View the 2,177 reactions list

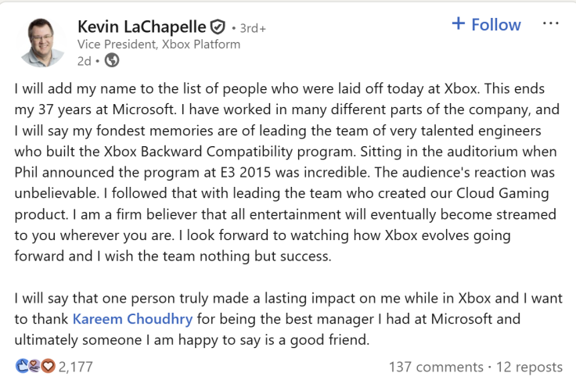75,367
